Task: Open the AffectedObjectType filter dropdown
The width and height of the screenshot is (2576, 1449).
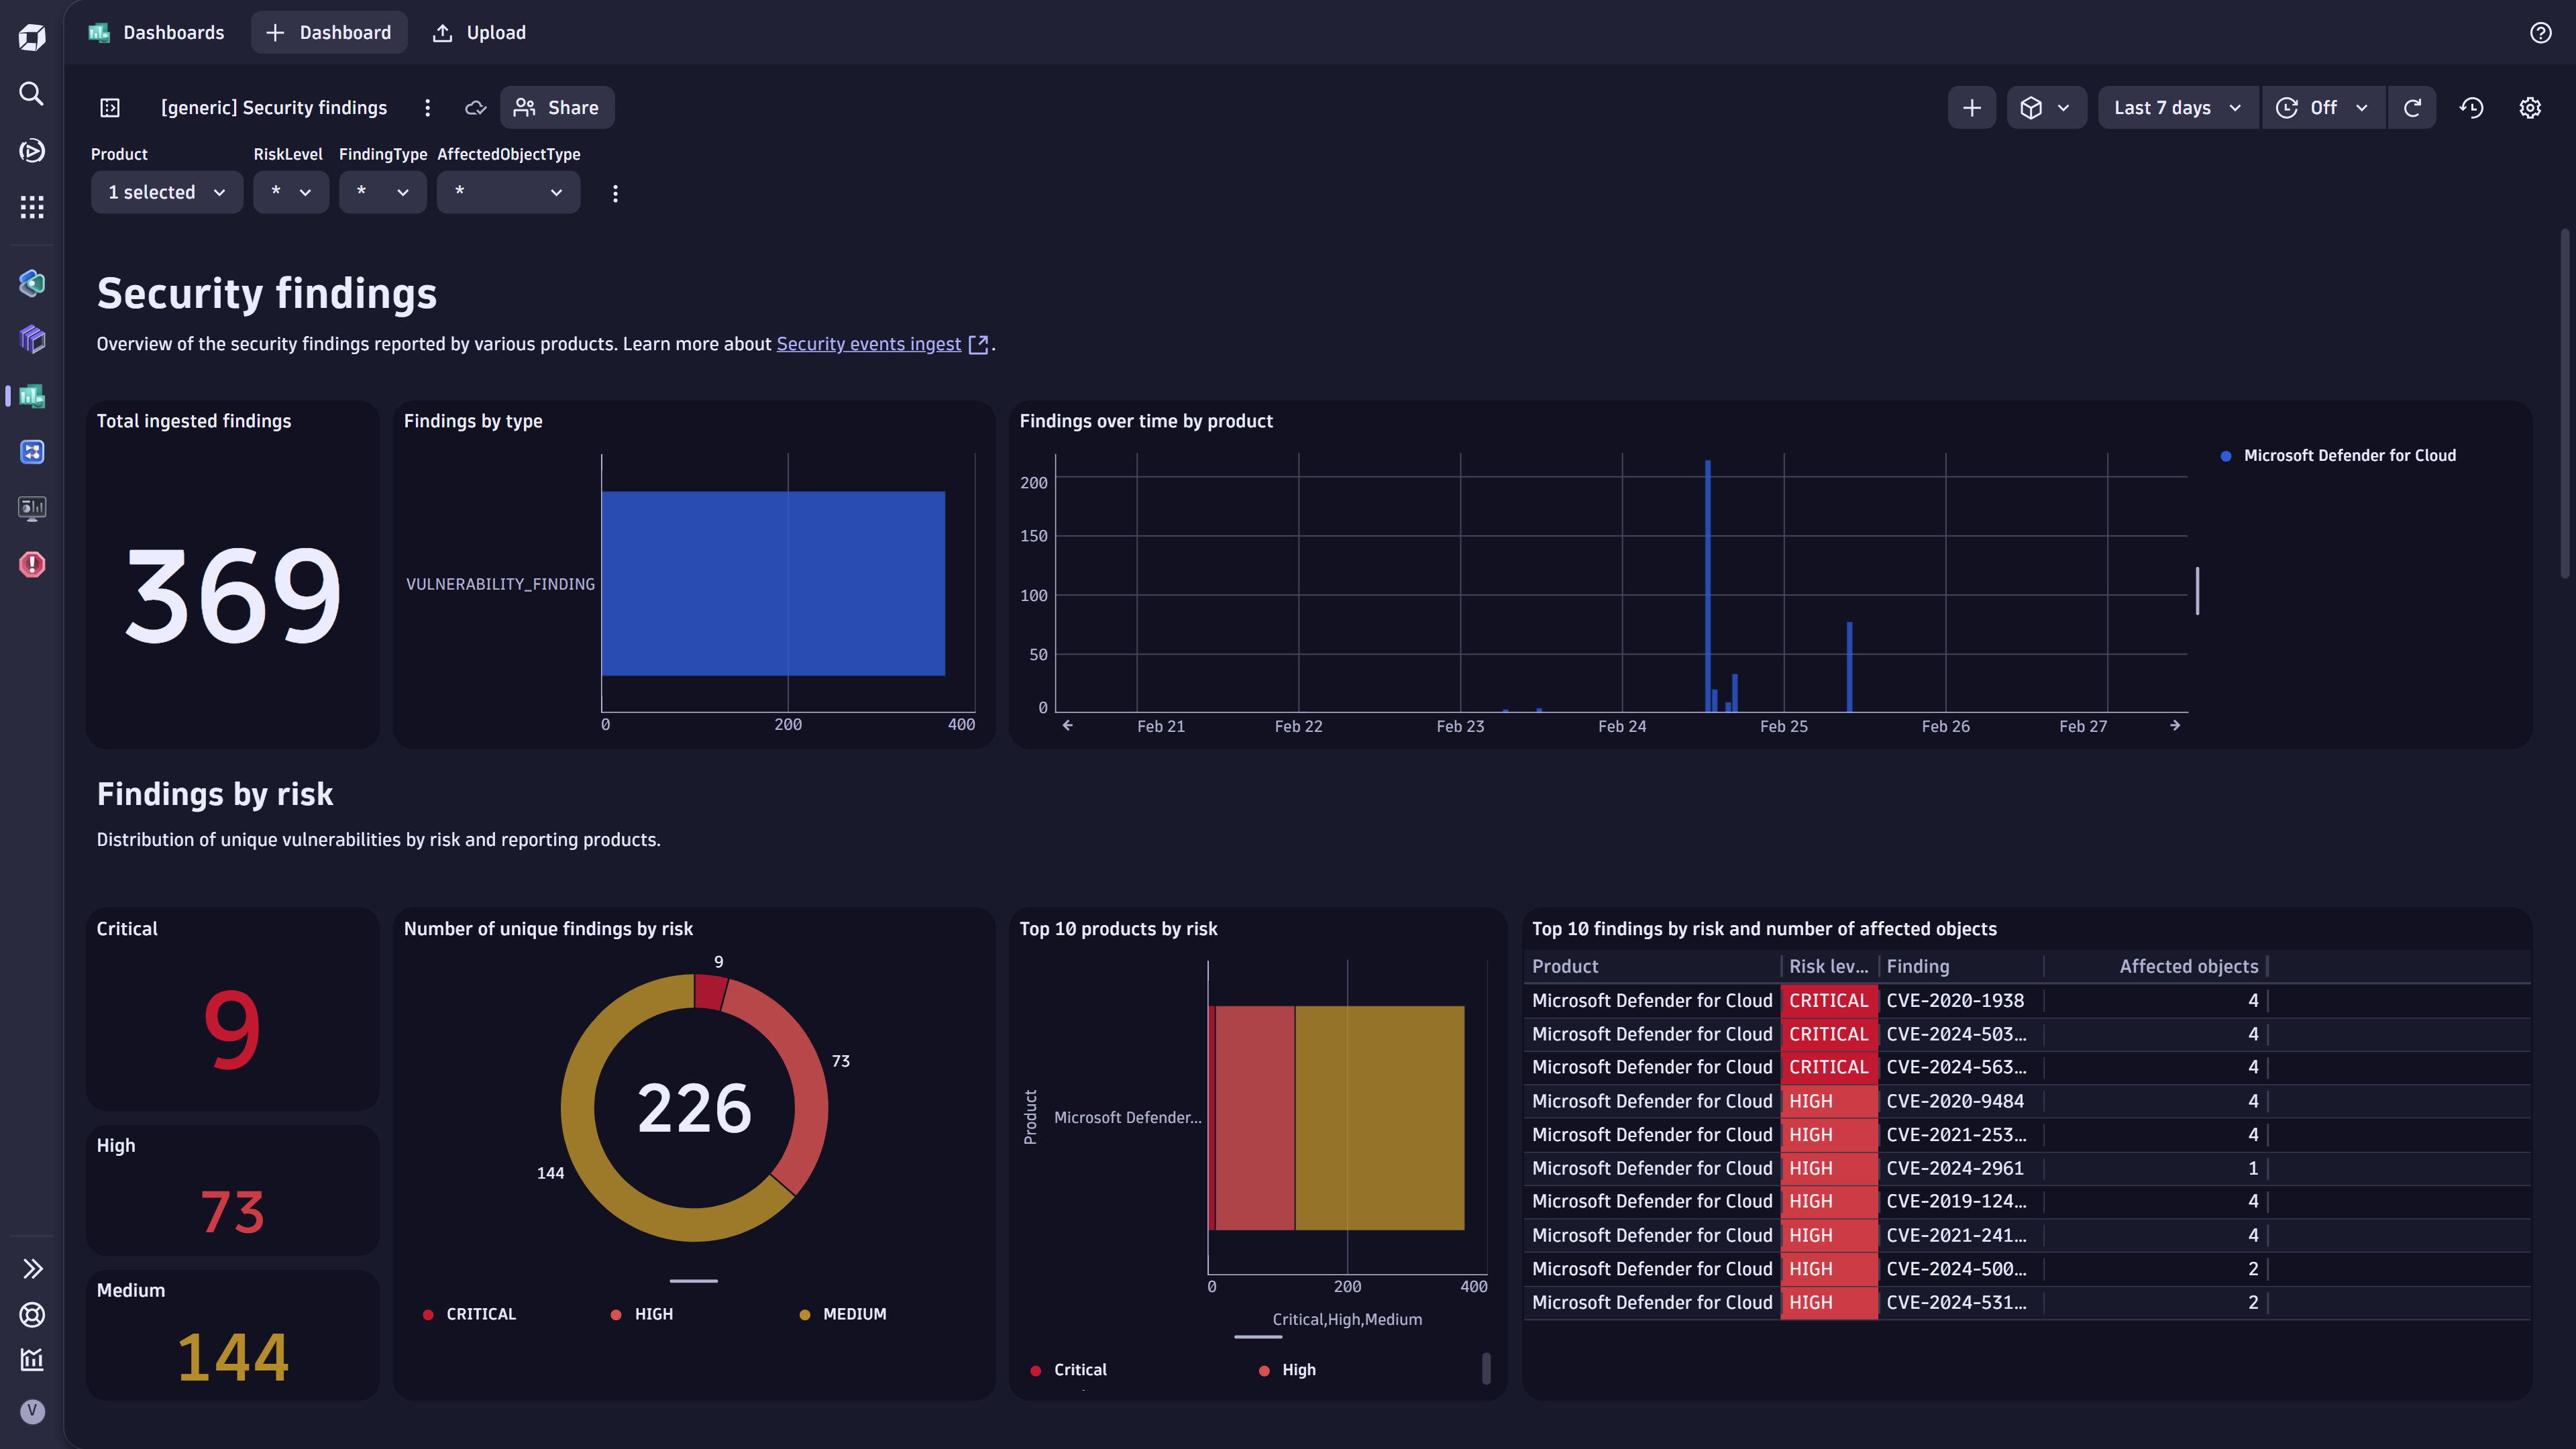Action: tap(508, 192)
